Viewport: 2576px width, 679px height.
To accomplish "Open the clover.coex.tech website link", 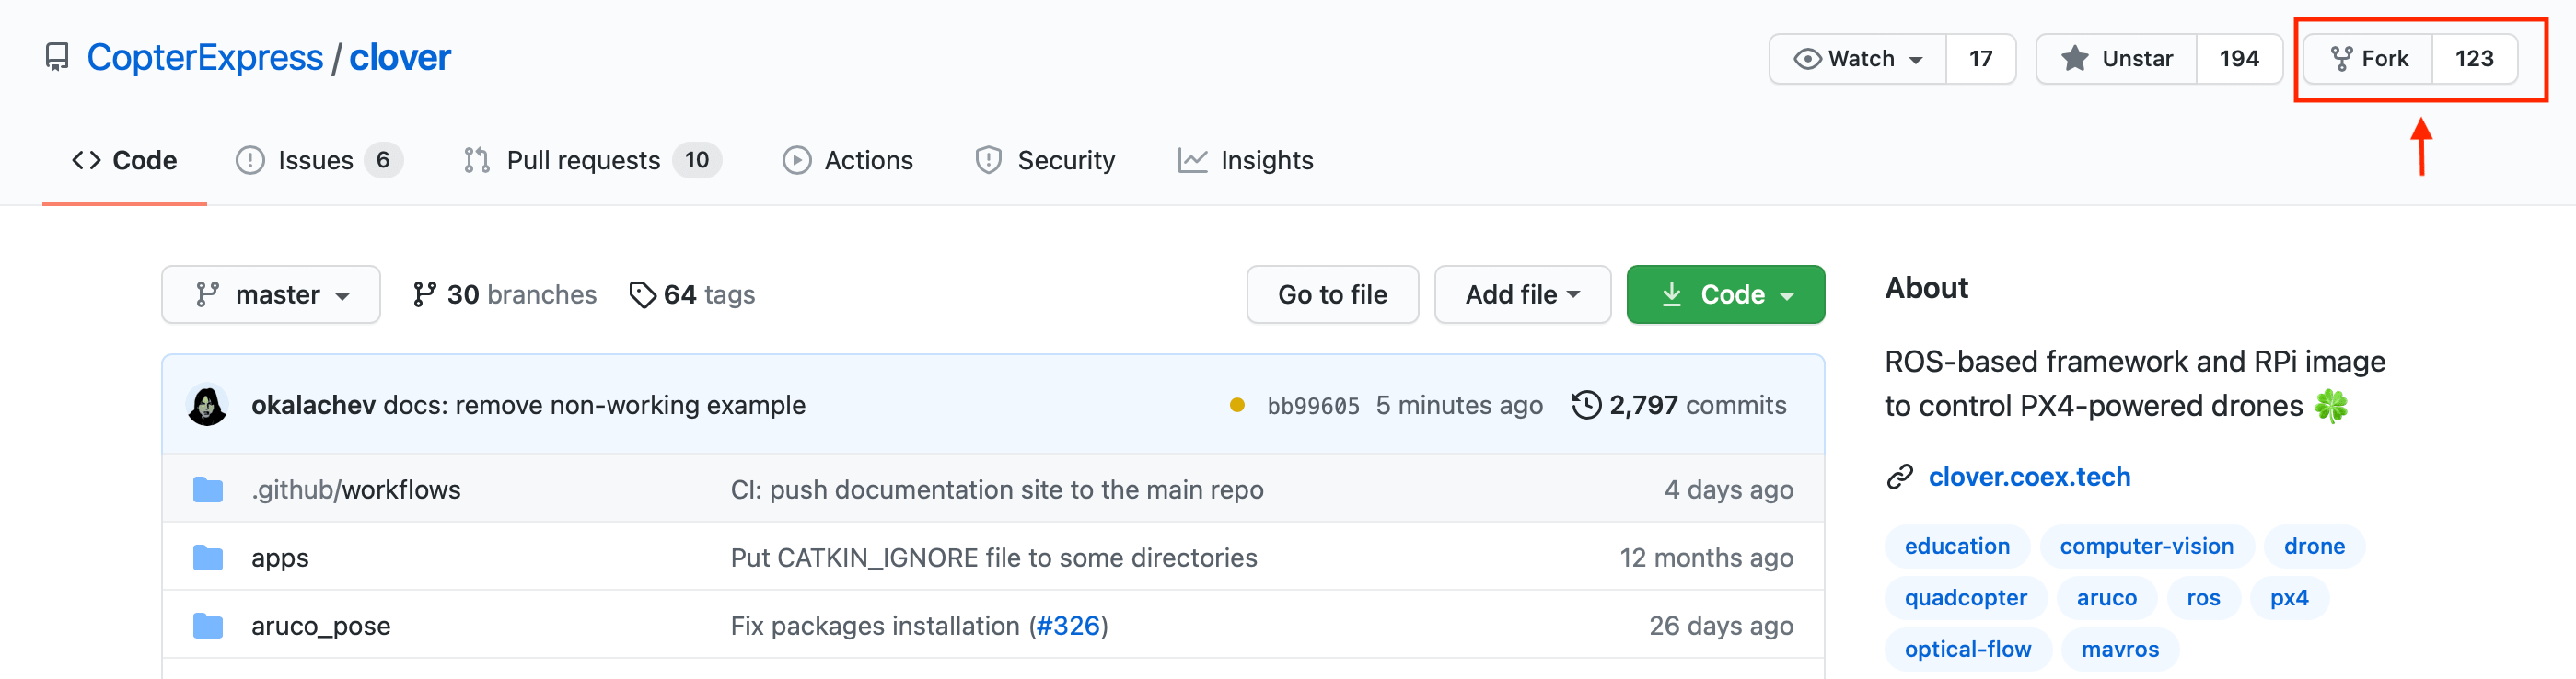I will 2029,477.
